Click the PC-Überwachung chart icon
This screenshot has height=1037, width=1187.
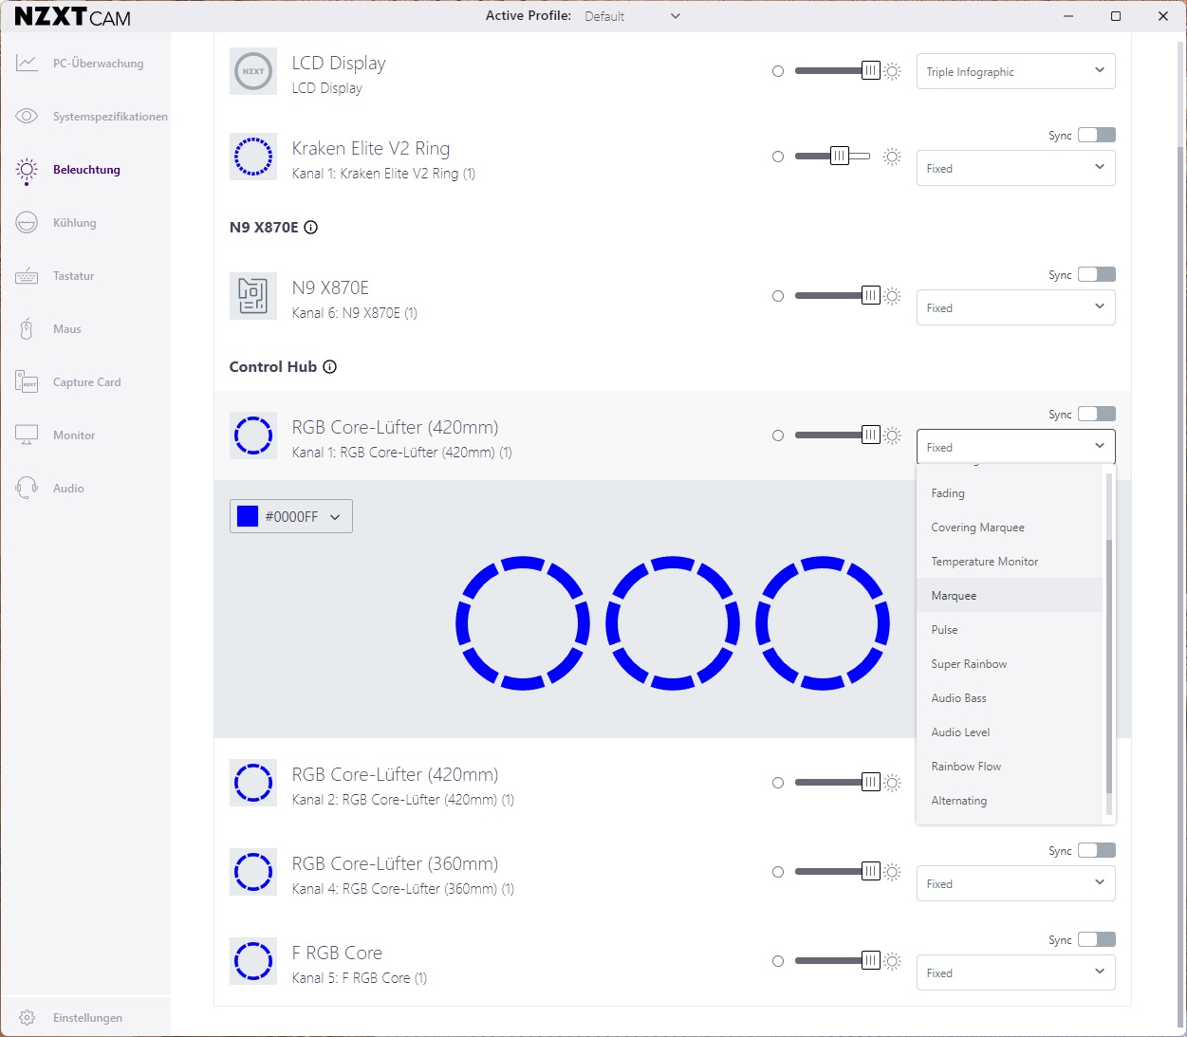27,64
